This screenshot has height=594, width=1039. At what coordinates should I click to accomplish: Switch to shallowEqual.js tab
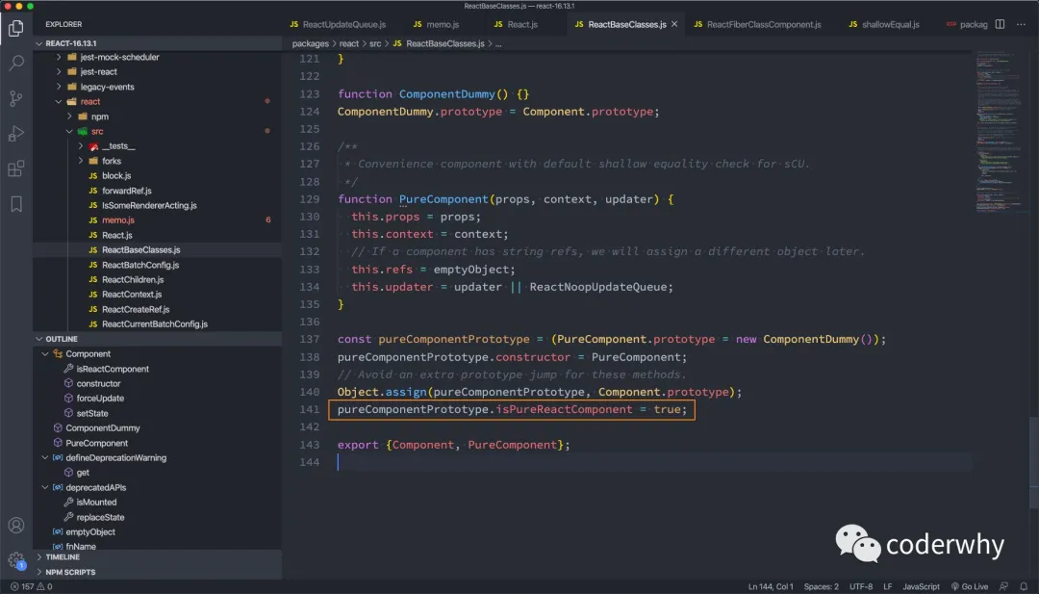(884, 24)
